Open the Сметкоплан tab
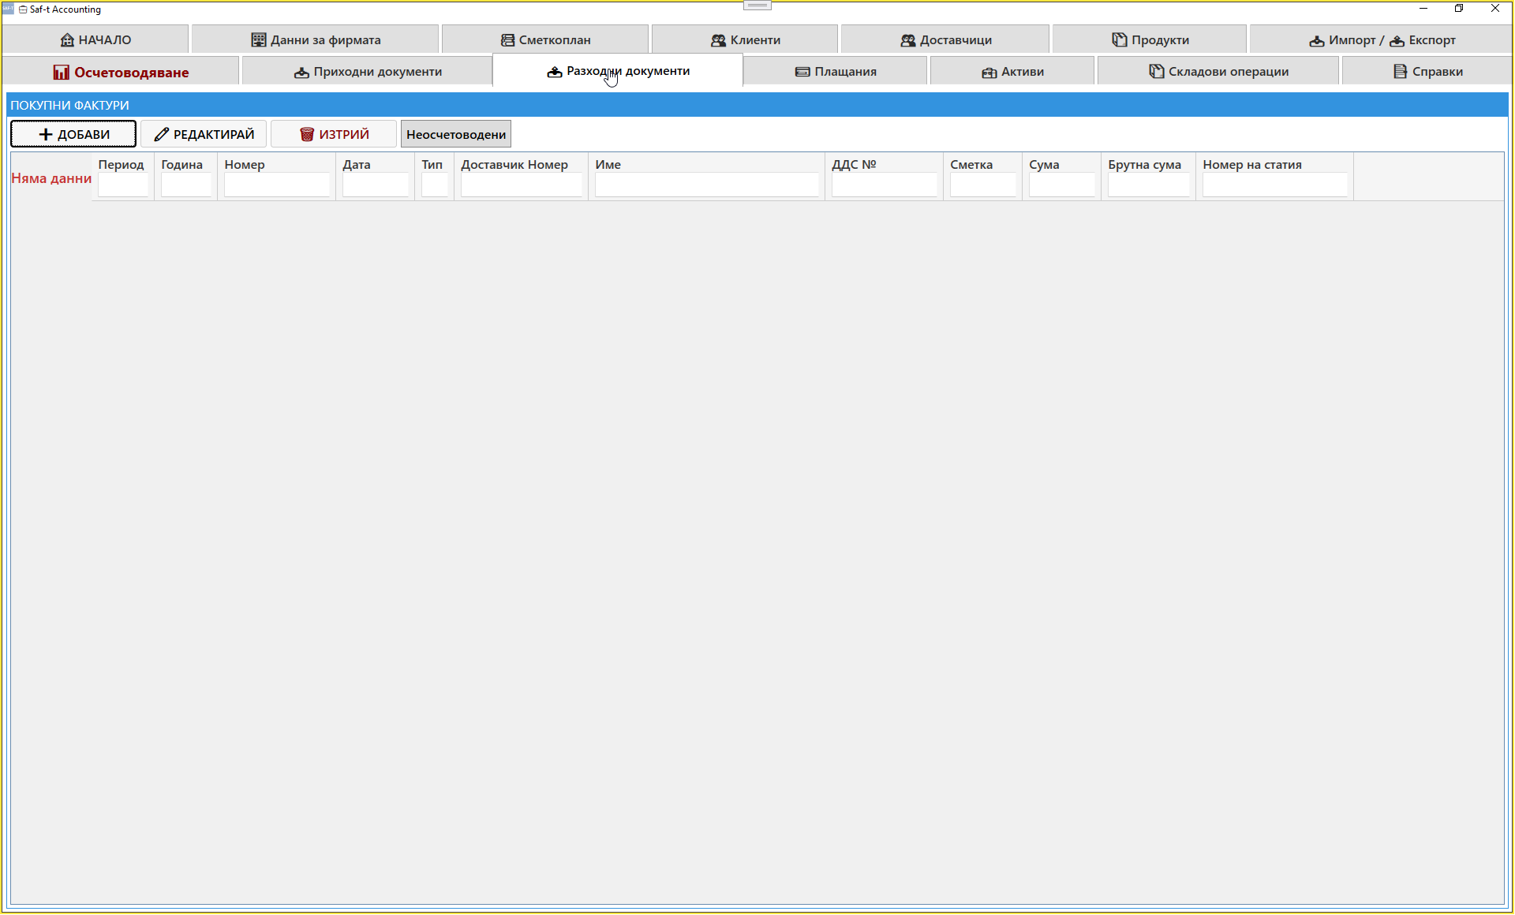 (545, 39)
